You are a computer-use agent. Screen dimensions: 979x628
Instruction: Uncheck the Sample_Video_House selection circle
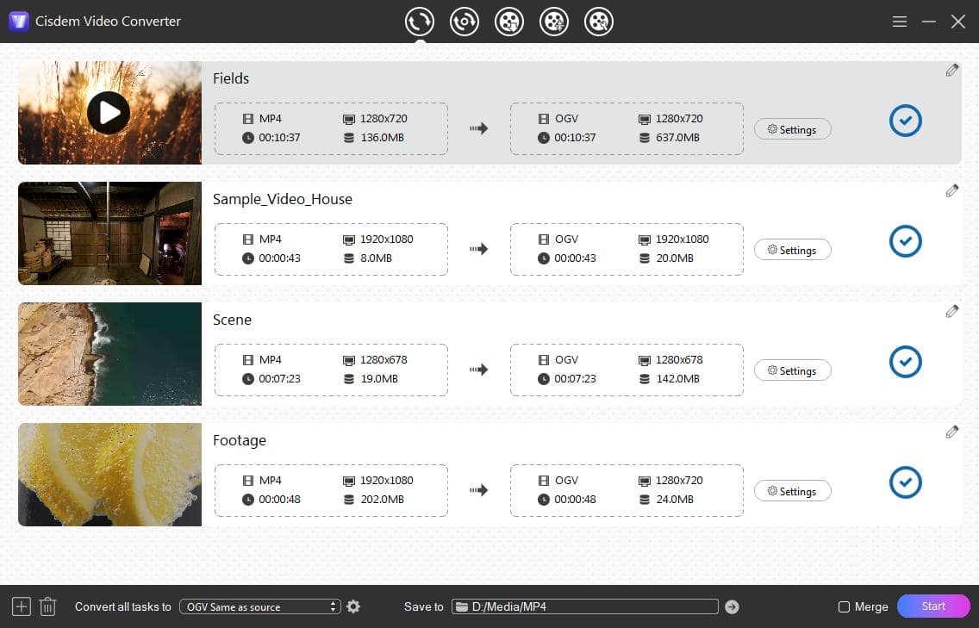pos(905,241)
